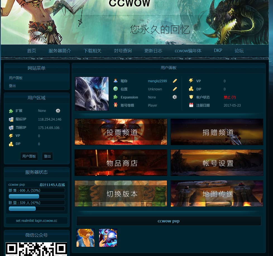Click the red 禁止 (?) account status link
The width and height of the screenshot is (273, 256).
(229, 97)
